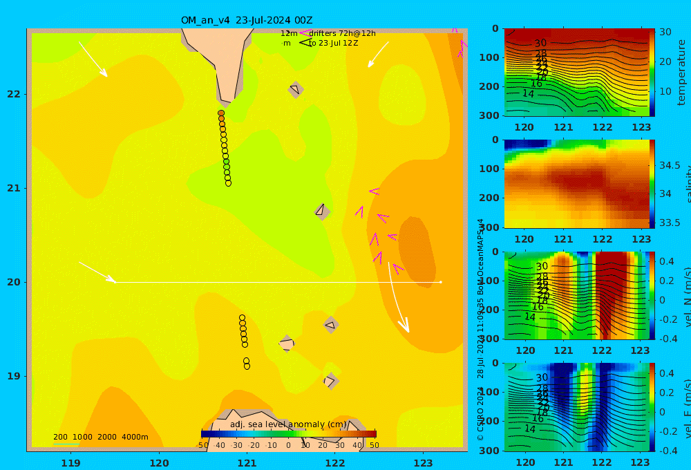Viewport: 691px width, 470px height.
Task: Click the diamond marker near 19°N, 122°E
Action: [330, 381]
